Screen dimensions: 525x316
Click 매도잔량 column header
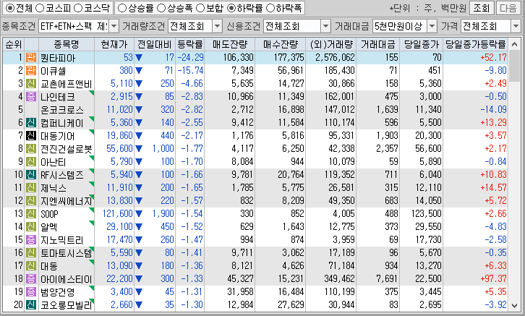point(230,44)
